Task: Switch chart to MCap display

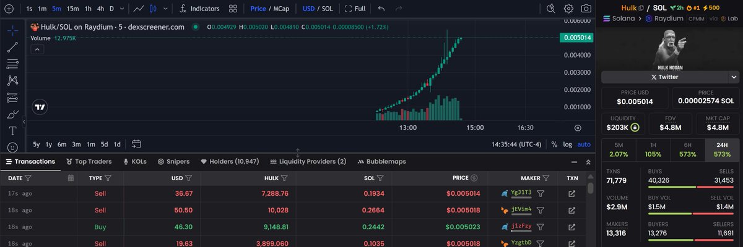Action: click(x=280, y=9)
